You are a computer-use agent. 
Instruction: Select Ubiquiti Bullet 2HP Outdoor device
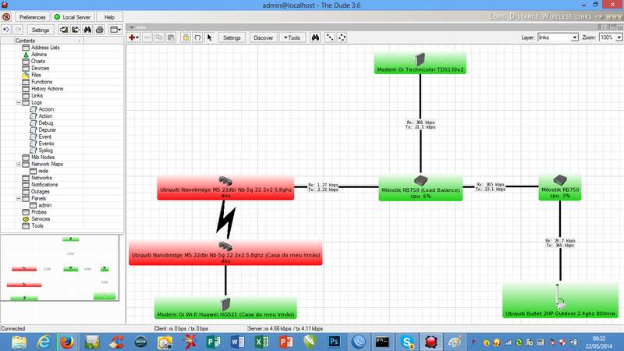coord(560,301)
